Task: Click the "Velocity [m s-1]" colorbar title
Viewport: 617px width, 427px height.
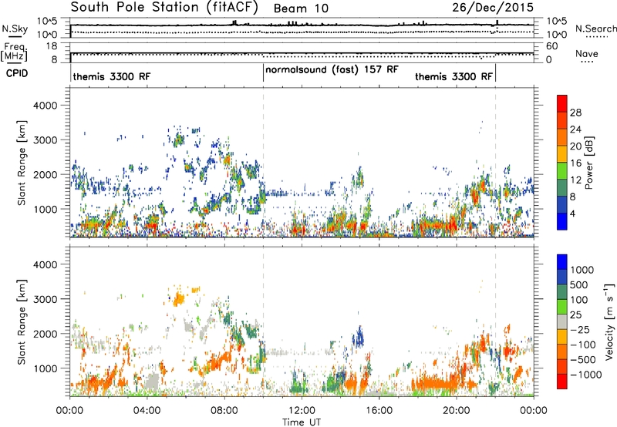Action: (x=609, y=322)
